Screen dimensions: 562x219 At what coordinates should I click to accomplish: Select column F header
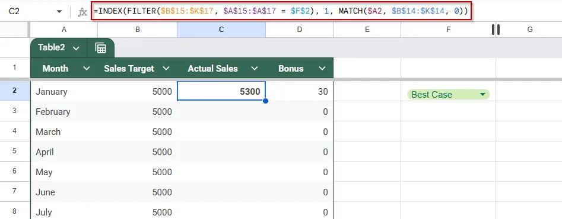pyautogui.click(x=449, y=30)
